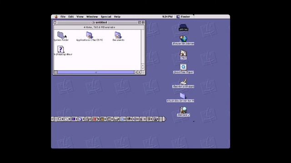
Task: Open the View menu
Action: (x=80, y=17)
